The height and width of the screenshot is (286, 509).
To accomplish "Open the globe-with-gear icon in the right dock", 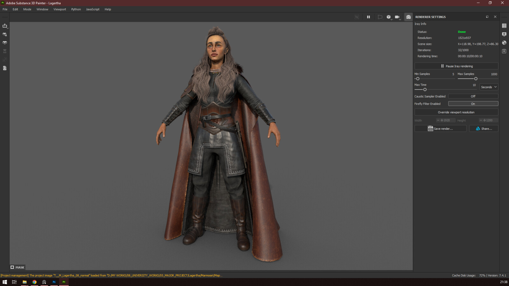I will tap(504, 43).
